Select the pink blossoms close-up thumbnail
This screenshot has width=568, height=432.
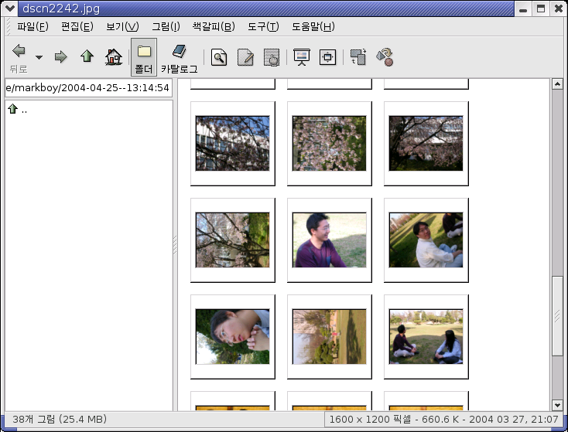330,143
